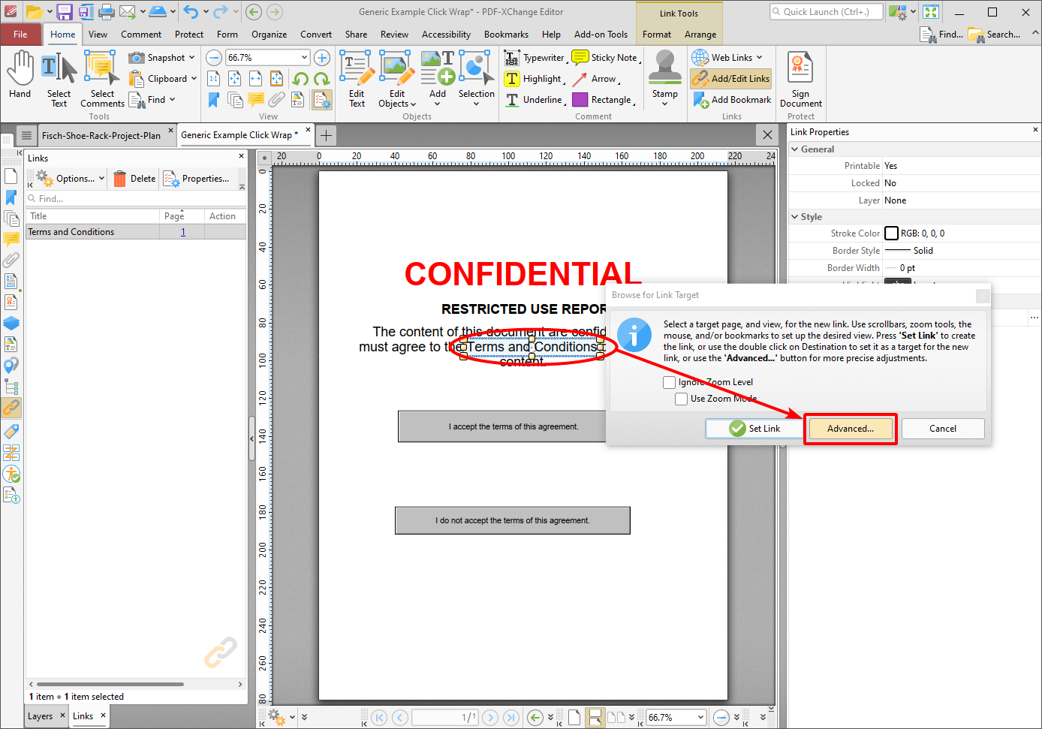
Task: Open the Bookmarks pane in the sidebar
Action: 11,197
